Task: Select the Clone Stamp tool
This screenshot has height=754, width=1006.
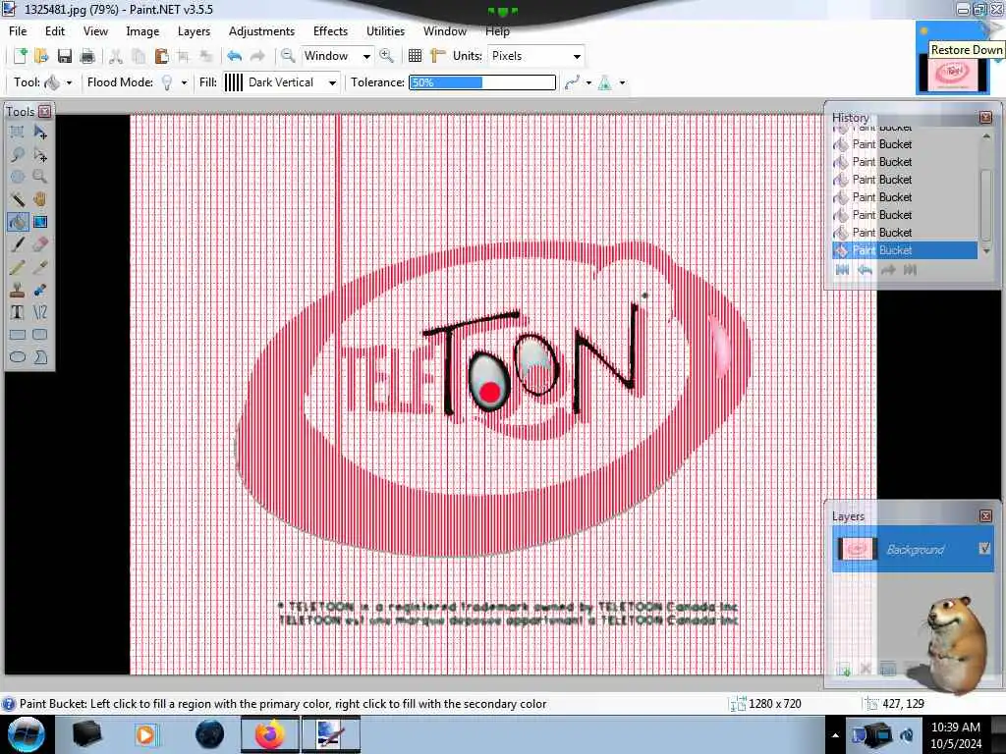Action: pyautogui.click(x=18, y=290)
